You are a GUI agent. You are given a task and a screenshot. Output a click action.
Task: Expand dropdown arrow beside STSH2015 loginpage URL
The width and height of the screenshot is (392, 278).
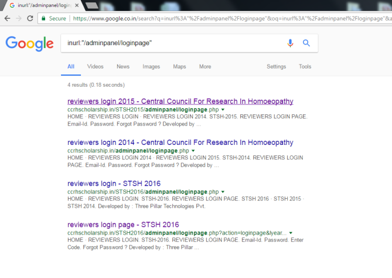tap(223, 110)
